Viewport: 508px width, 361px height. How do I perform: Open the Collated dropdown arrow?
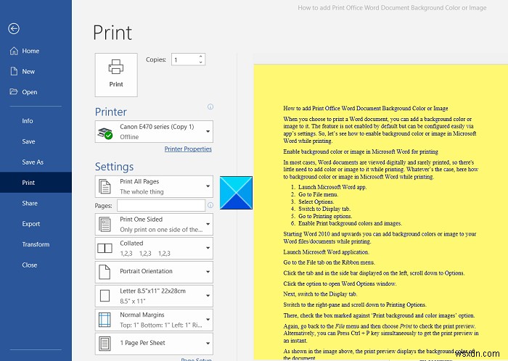point(208,248)
